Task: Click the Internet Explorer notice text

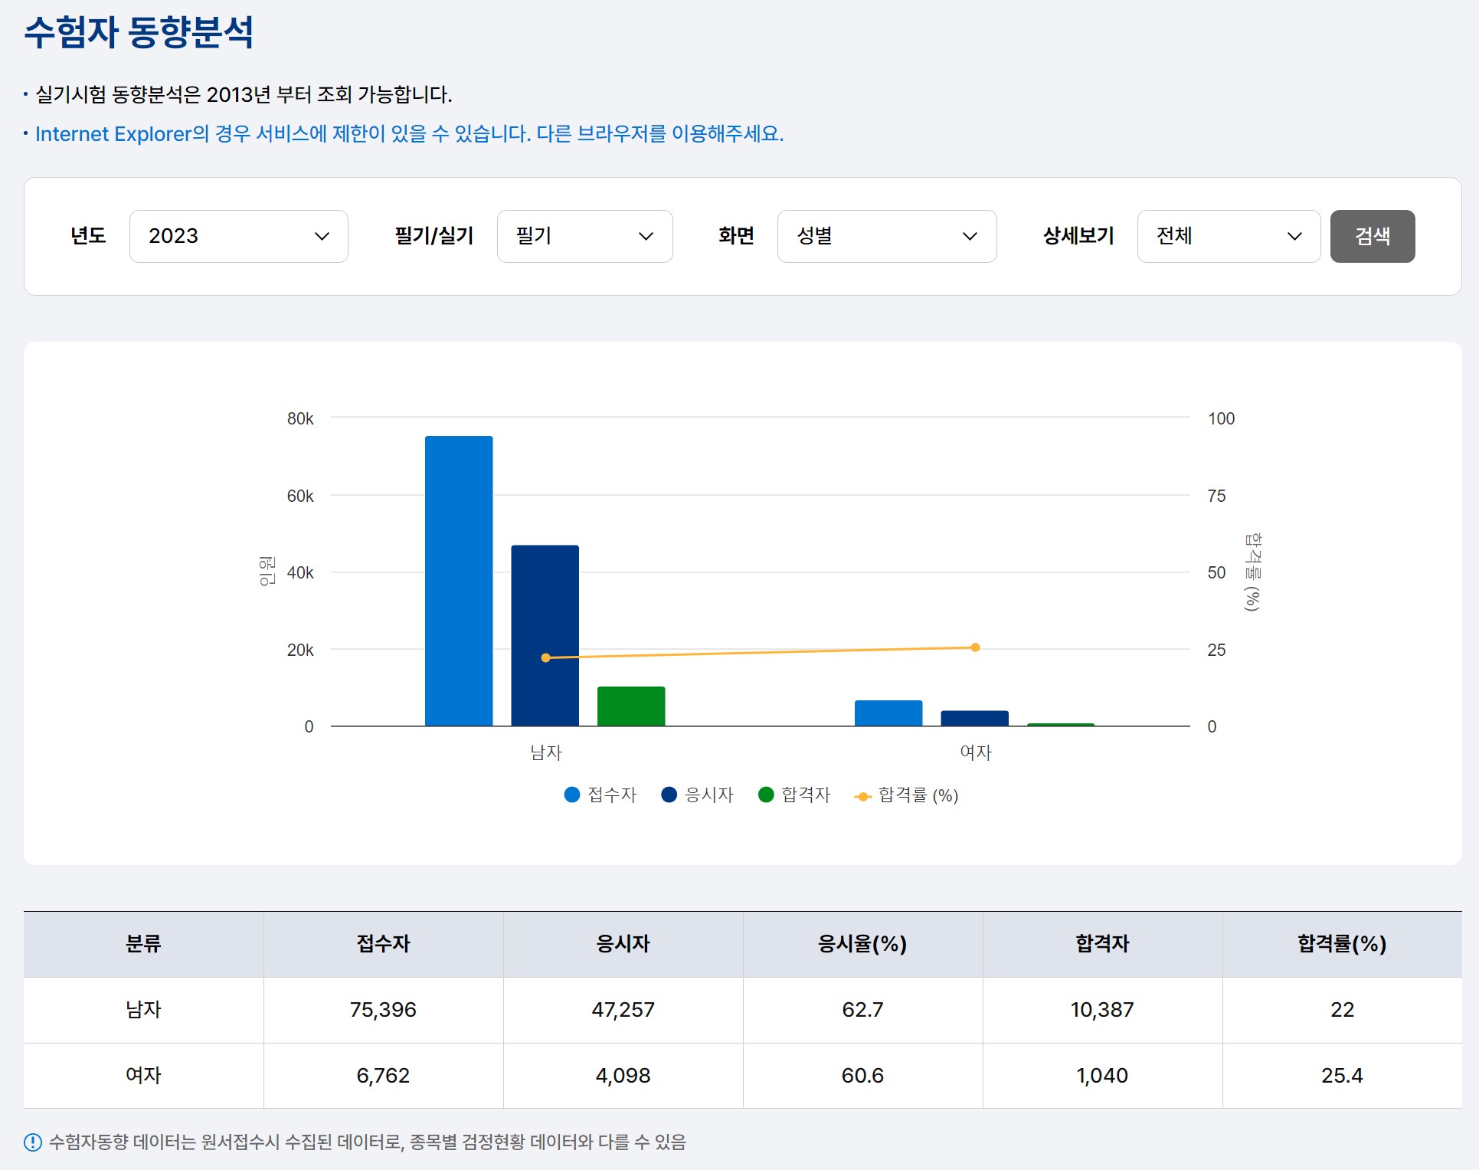Action: (409, 133)
